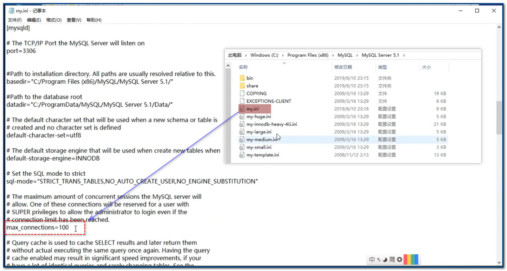This screenshot has width=507, height=271.
Task: Click the share folder icon
Action: point(242,86)
